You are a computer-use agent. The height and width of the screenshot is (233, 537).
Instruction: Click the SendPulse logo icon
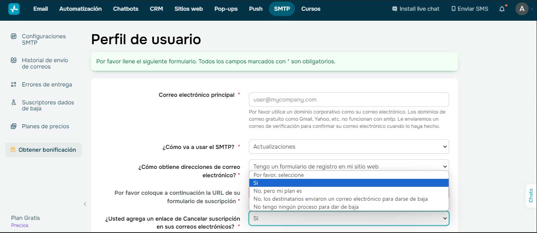coord(14,9)
